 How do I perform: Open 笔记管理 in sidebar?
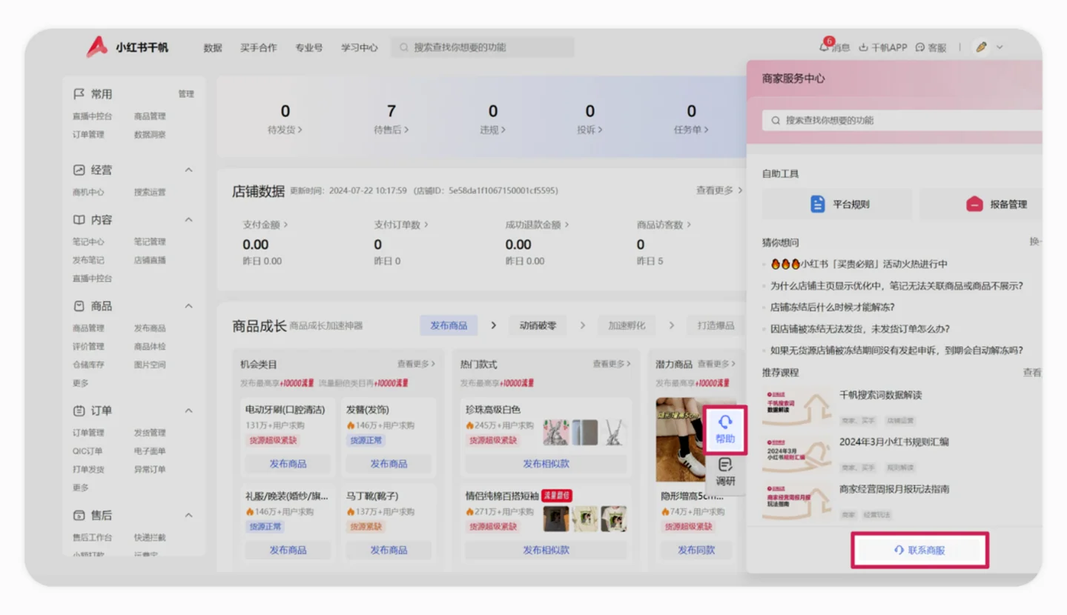(150, 242)
